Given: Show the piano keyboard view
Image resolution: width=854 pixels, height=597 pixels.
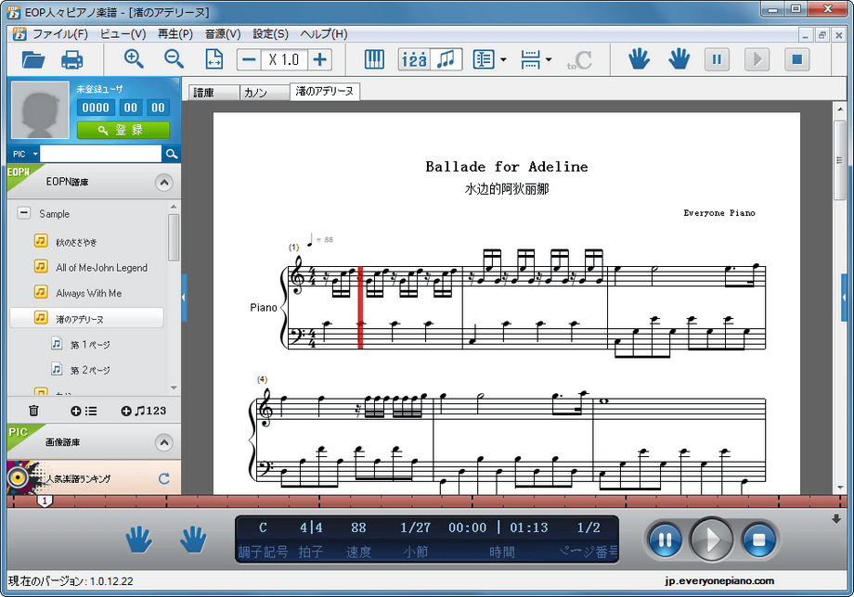Looking at the screenshot, I should (374, 59).
